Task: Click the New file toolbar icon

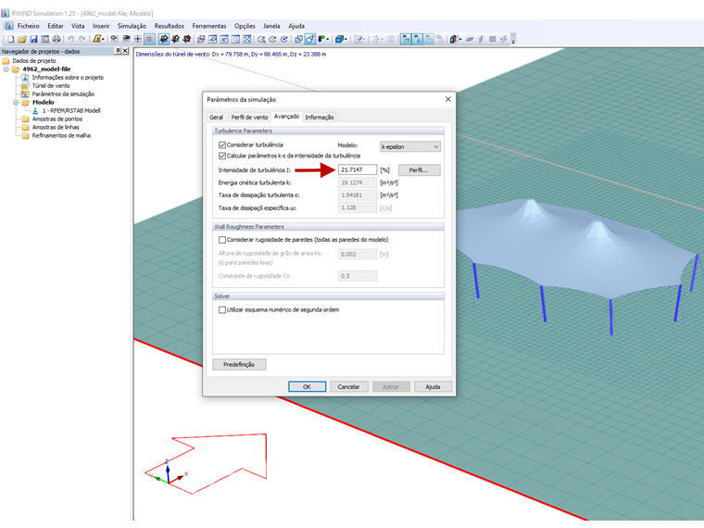Action: (11, 40)
